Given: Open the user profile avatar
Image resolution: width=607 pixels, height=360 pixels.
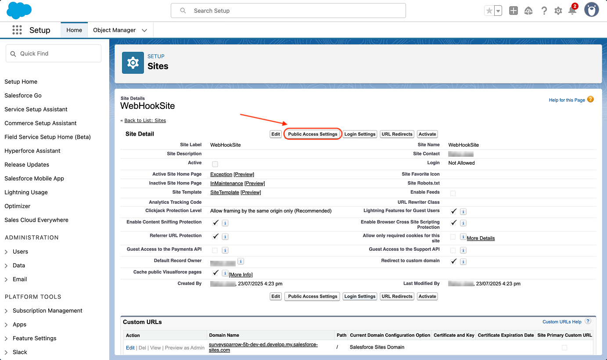Looking at the screenshot, I should point(591,10).
